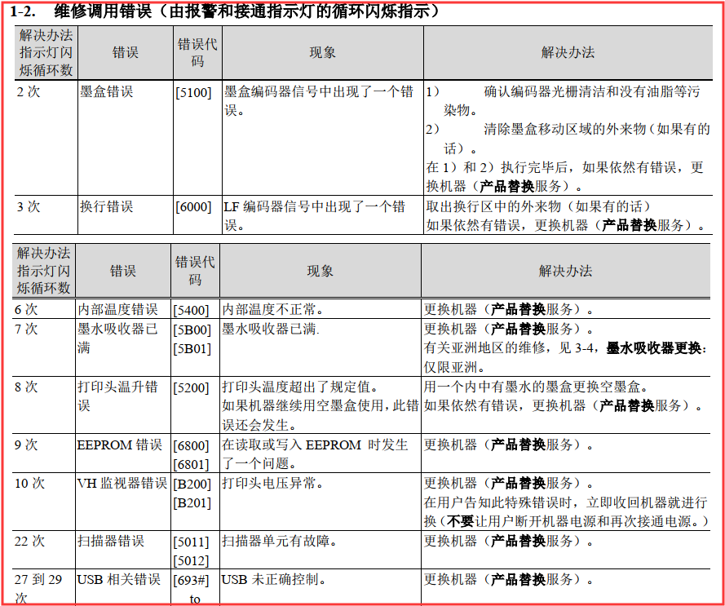725x606 pixels.
Task: Click the "换行错误" error name
Action: click(106, 206)
